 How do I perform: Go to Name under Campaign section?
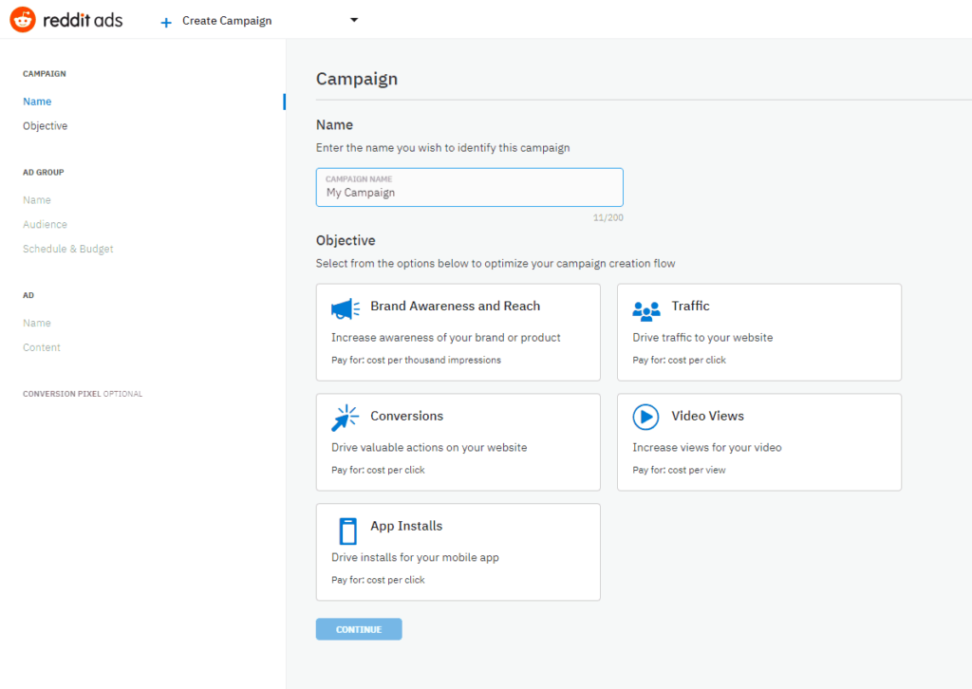[37, 102]
